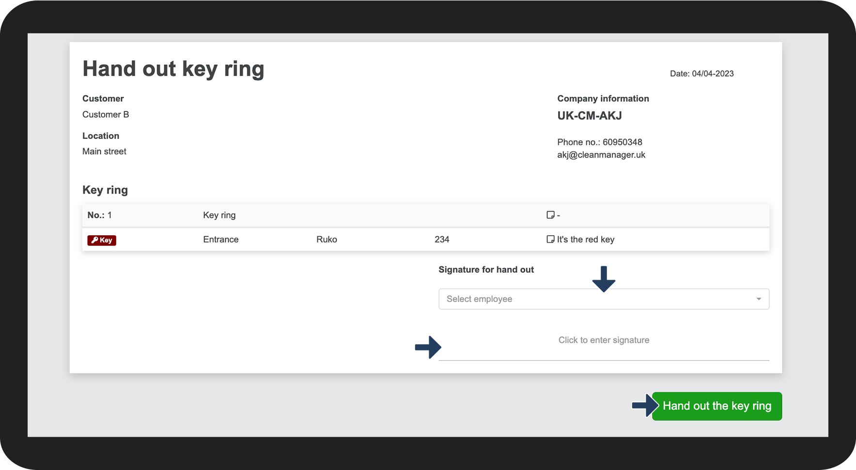Click the arrow left of the green button
856x470 pixels.
pos(644,406)
